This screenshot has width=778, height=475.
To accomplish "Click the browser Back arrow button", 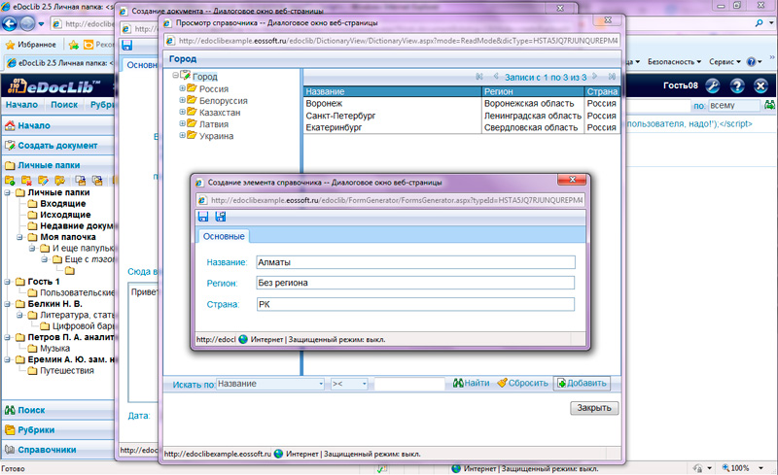I will pos(10,23).
